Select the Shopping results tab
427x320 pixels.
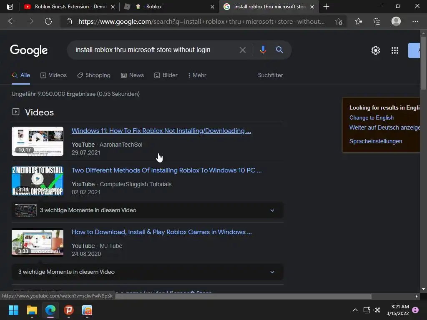(x=94, y=75)
